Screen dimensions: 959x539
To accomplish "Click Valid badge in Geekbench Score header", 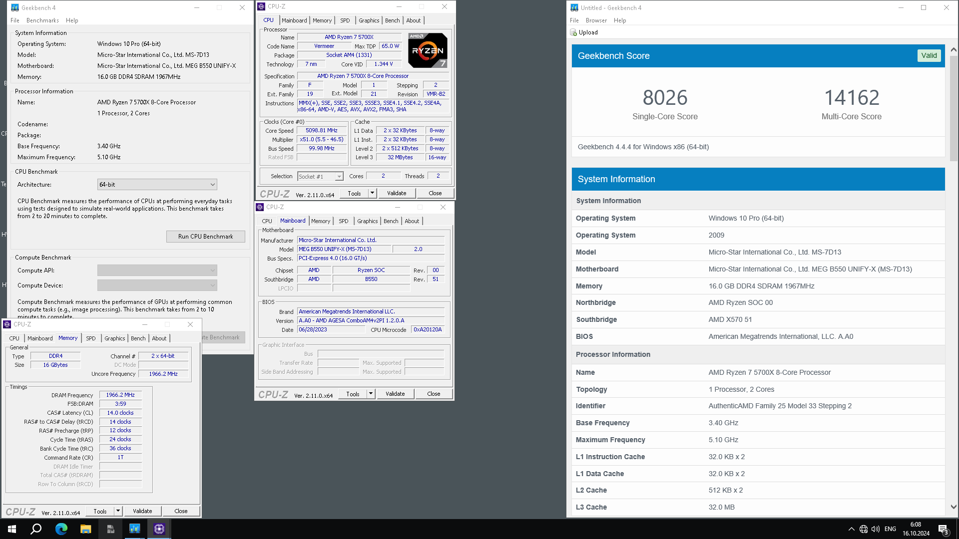I will point(929,55).
